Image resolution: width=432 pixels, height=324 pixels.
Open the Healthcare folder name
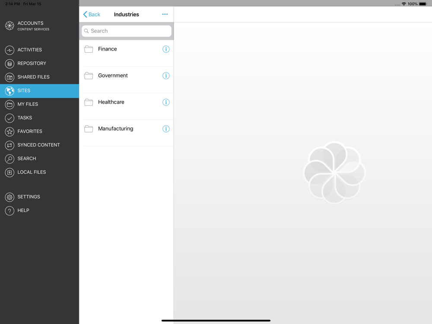click(x=111, y=102)
